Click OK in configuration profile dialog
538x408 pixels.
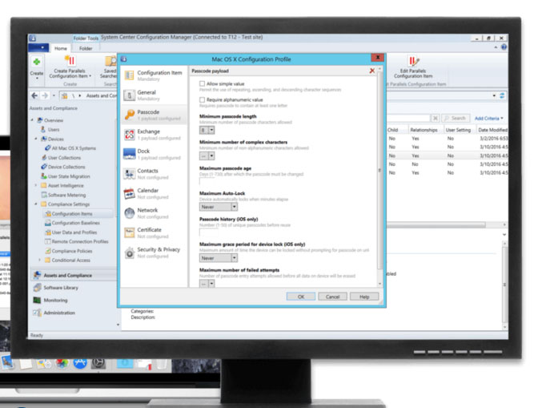(x=301, y=297)
